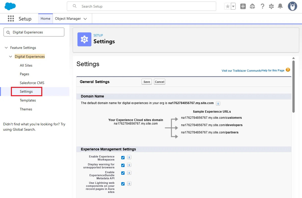Image resolution: width=302 pixels, height=198 pixels.
Task: Open All Sites in the sidebar
Action: click(26, 65)
